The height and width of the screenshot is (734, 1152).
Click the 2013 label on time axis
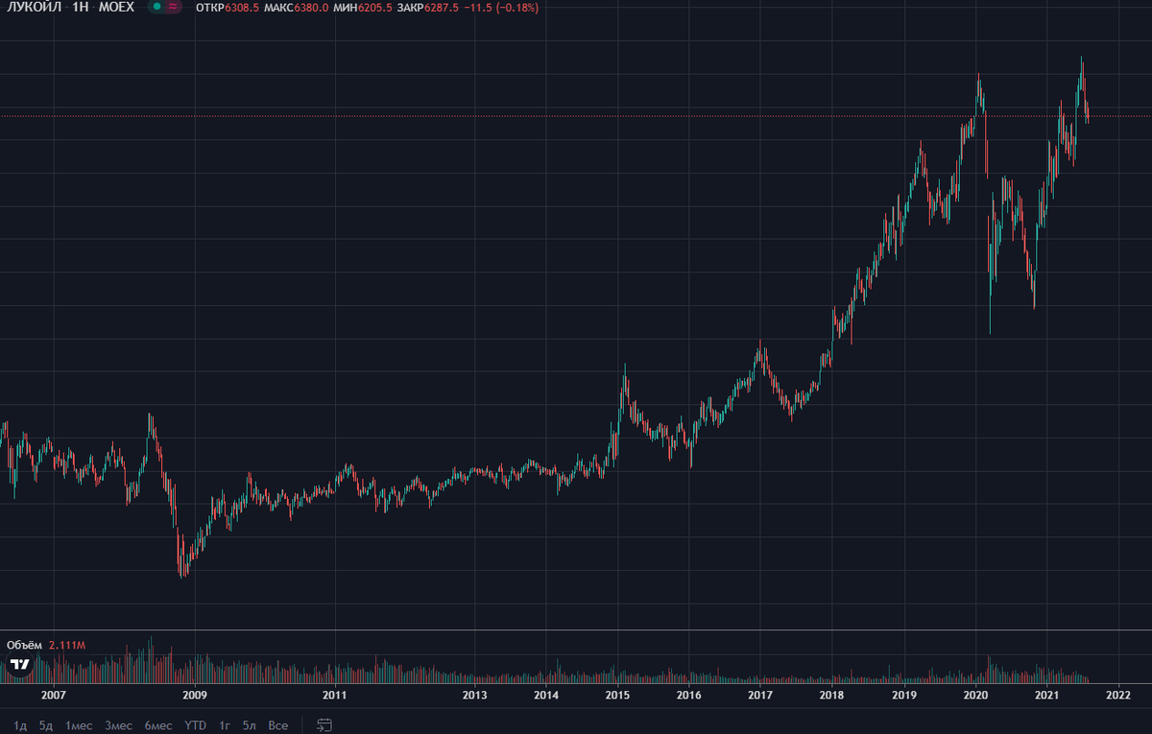pos(475,695)
